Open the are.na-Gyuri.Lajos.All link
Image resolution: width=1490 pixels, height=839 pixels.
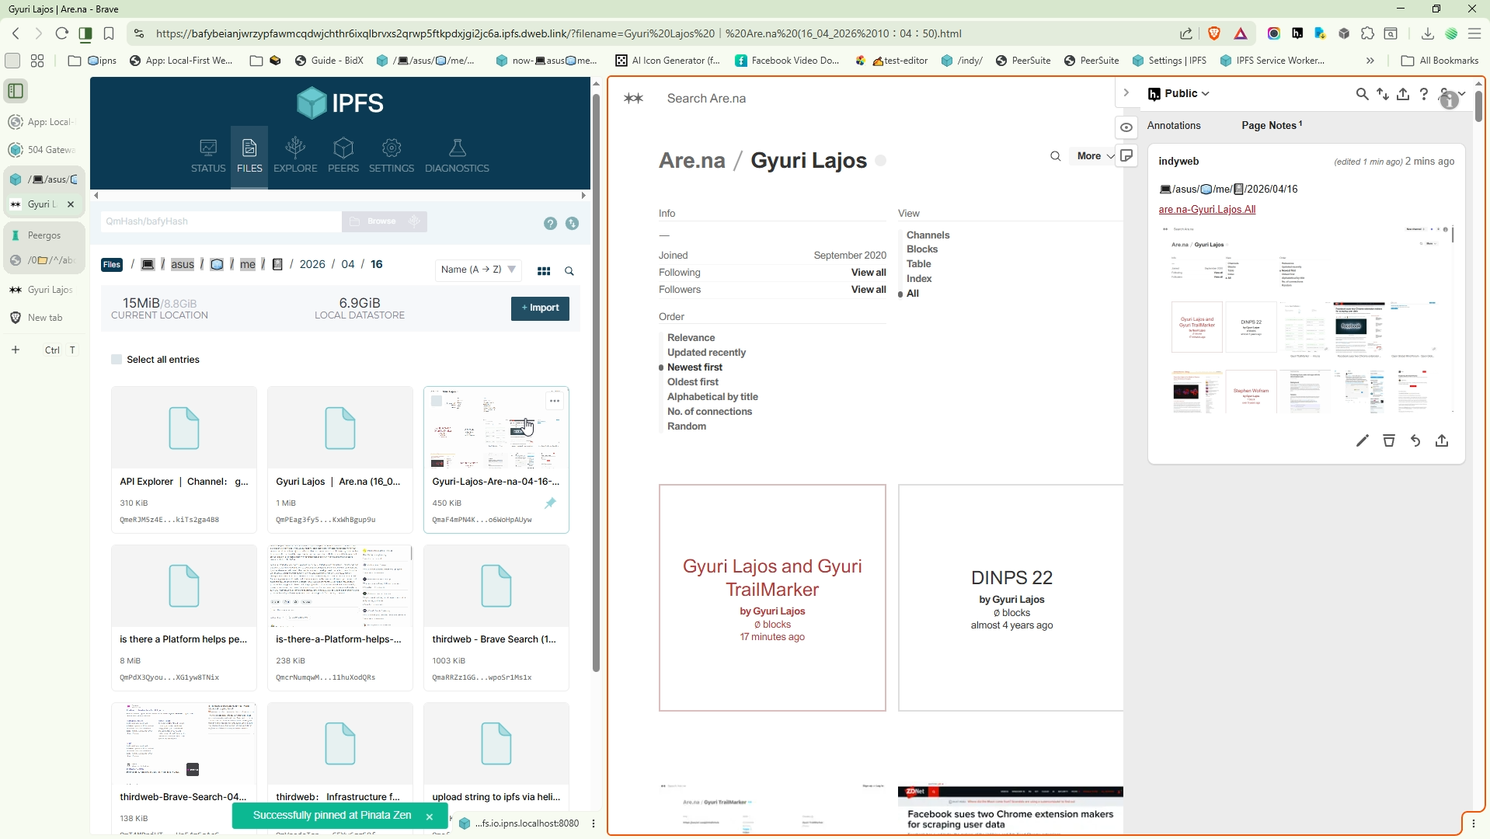[1206, 210]
